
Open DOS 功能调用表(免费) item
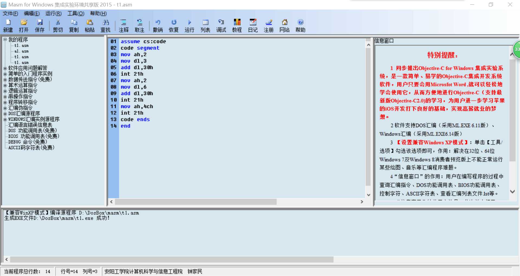[x=32, y=131]
